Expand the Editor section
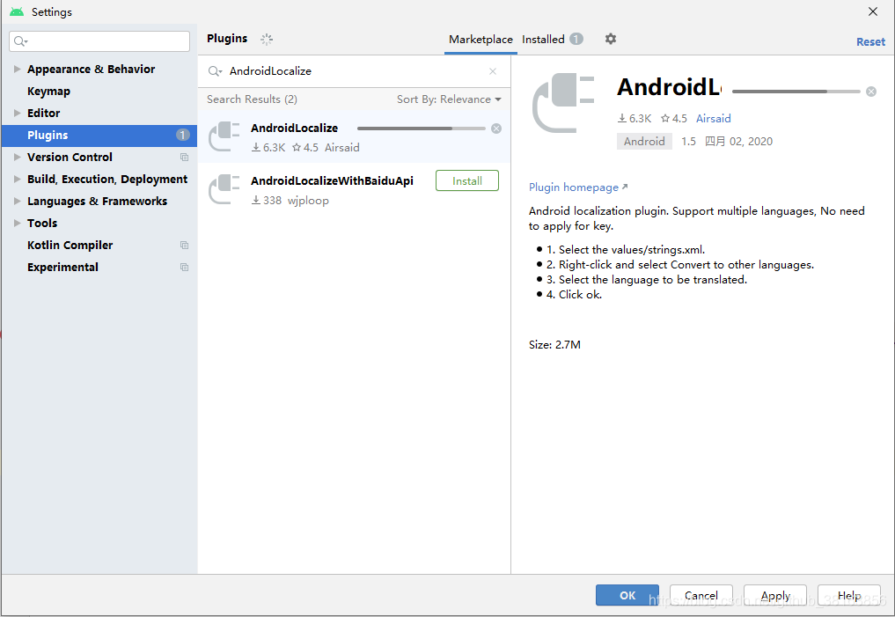The width and height of the screenshot is (895, 617). click(17, 113)
